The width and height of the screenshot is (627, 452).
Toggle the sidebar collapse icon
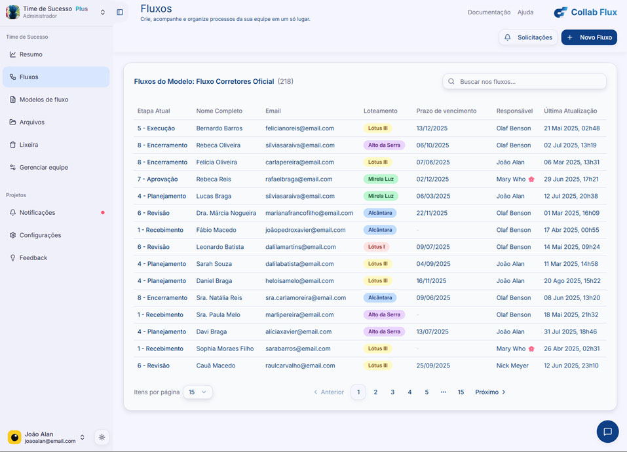[120, 12]
